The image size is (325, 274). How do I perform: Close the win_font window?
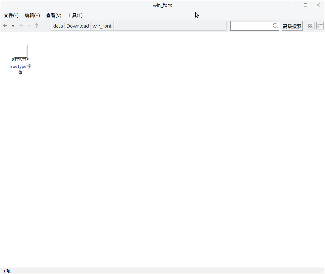pyautogui.click(x=318, y=5)
